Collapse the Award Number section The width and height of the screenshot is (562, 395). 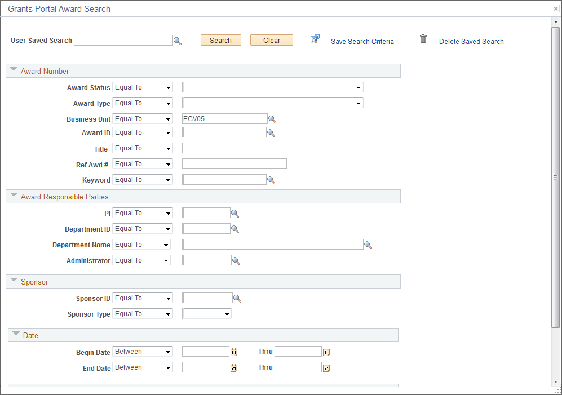[14, 69]
